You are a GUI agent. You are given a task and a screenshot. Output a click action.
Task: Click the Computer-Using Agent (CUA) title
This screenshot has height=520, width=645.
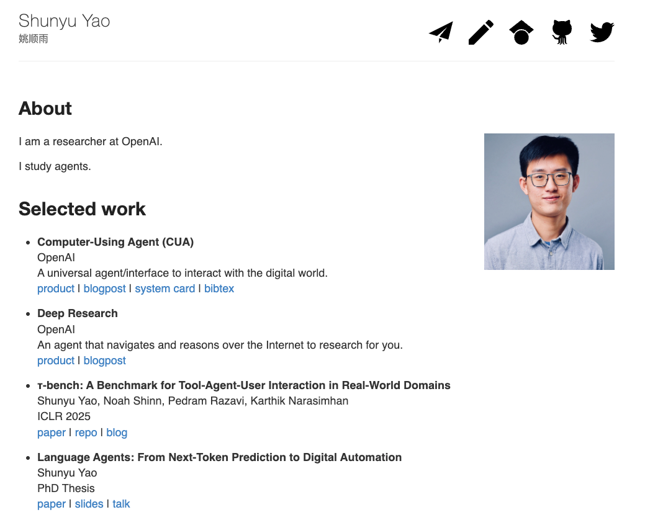(x=115, y=242)
